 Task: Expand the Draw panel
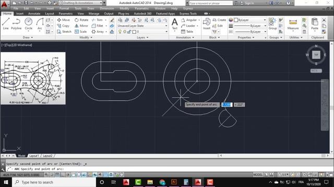point(28,37)
